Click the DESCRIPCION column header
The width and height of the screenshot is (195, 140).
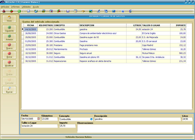[x=103, y=25]
